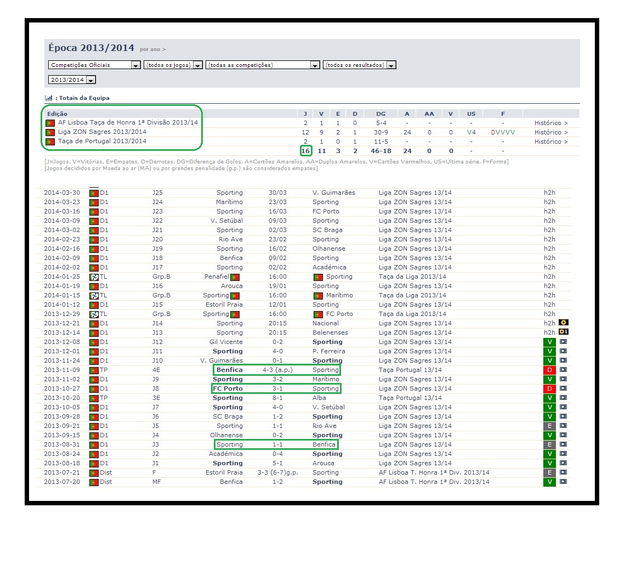Click the date 2013-11-24
This screenshot has height=564, width=625.
[62, 360]
